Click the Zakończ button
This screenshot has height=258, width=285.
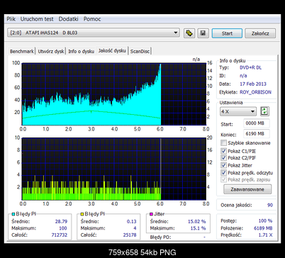point(260,33)
